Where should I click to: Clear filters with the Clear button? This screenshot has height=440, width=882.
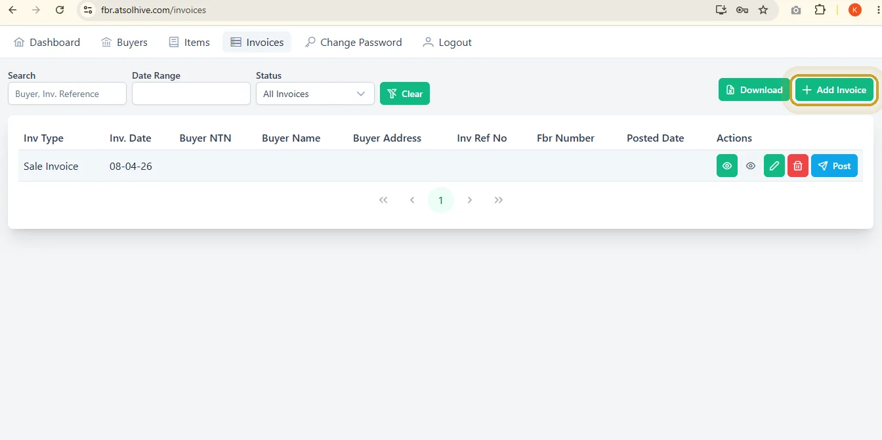click(405, 94)
